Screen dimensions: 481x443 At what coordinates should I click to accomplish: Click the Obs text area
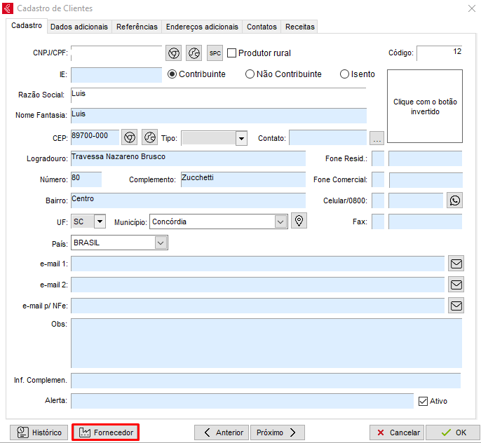point(266,343)
